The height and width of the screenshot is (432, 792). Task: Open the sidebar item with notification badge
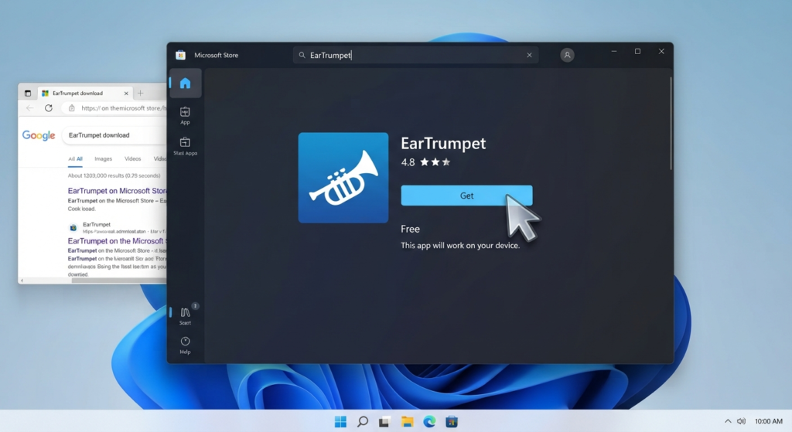point(186,315)
